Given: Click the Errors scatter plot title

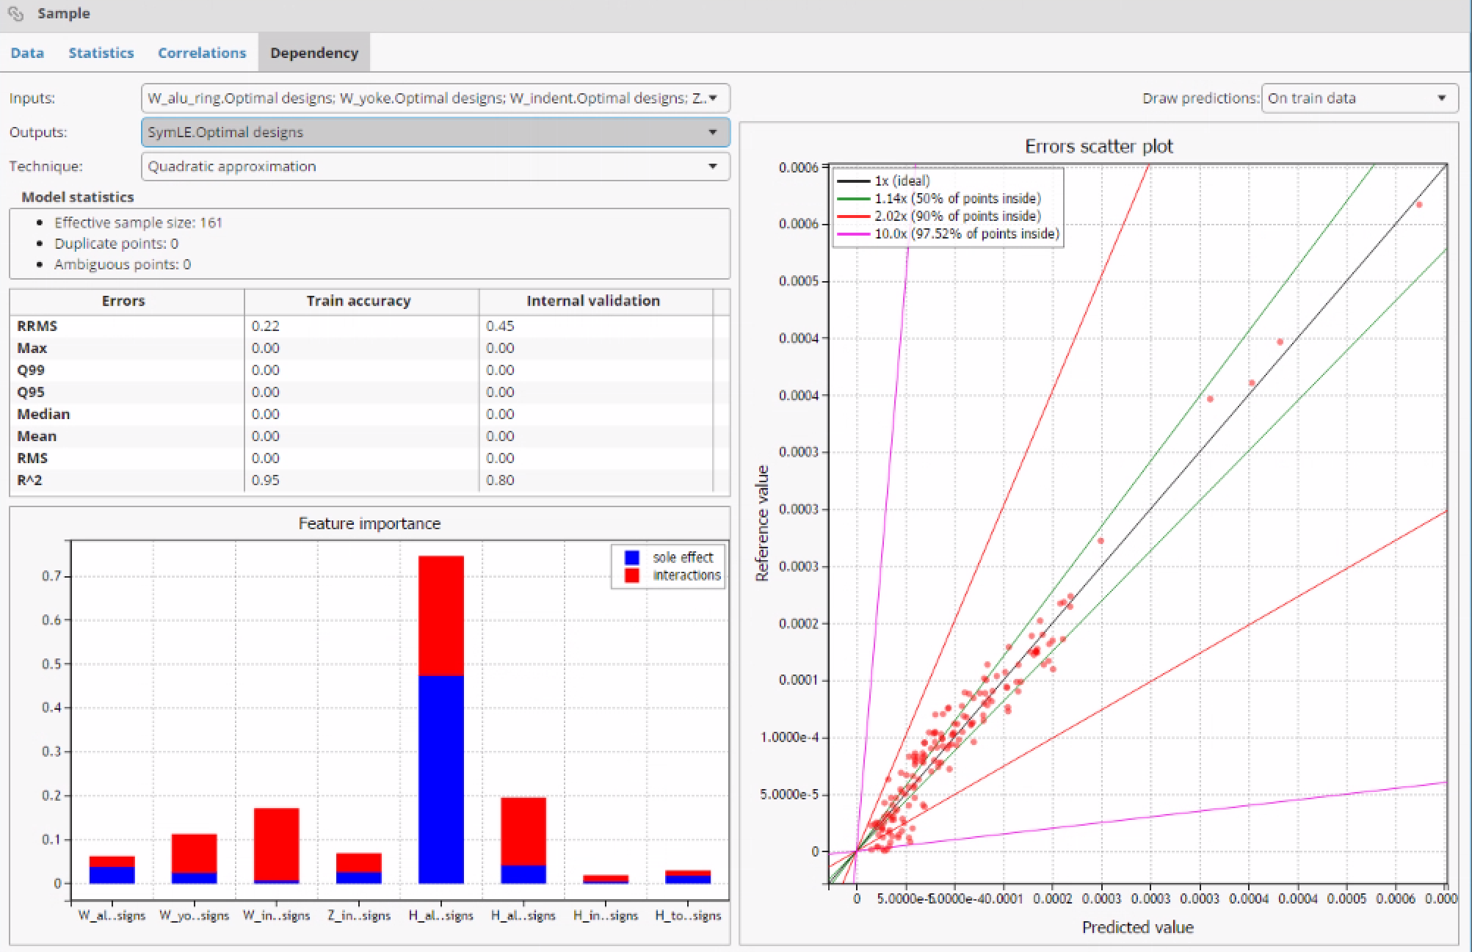Looking at the screenshot, I should (1099, 147).
